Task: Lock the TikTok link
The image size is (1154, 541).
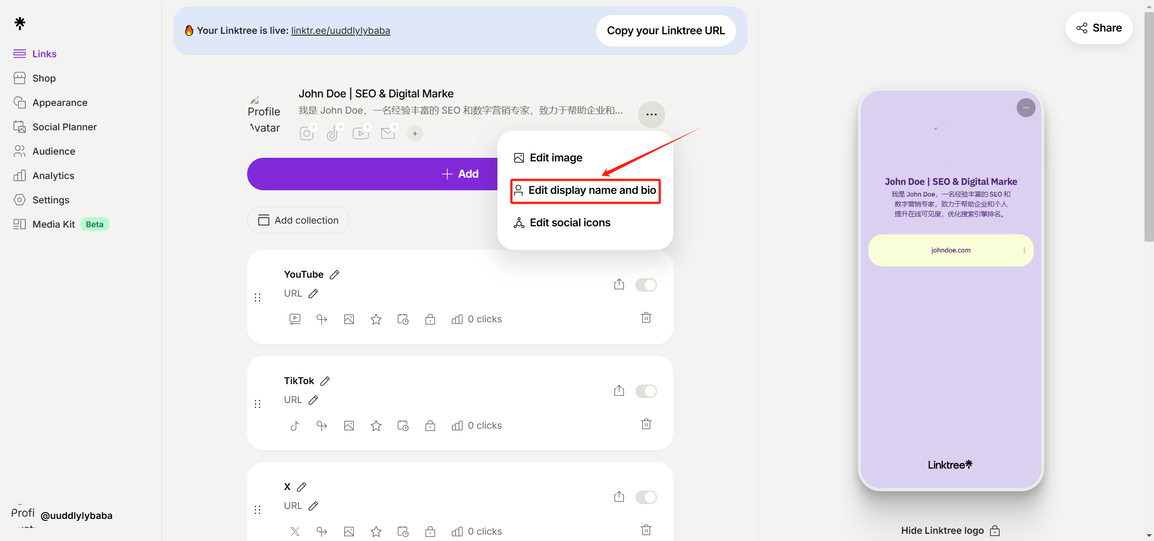Action: pyautogui.click(x=430, y=425)
